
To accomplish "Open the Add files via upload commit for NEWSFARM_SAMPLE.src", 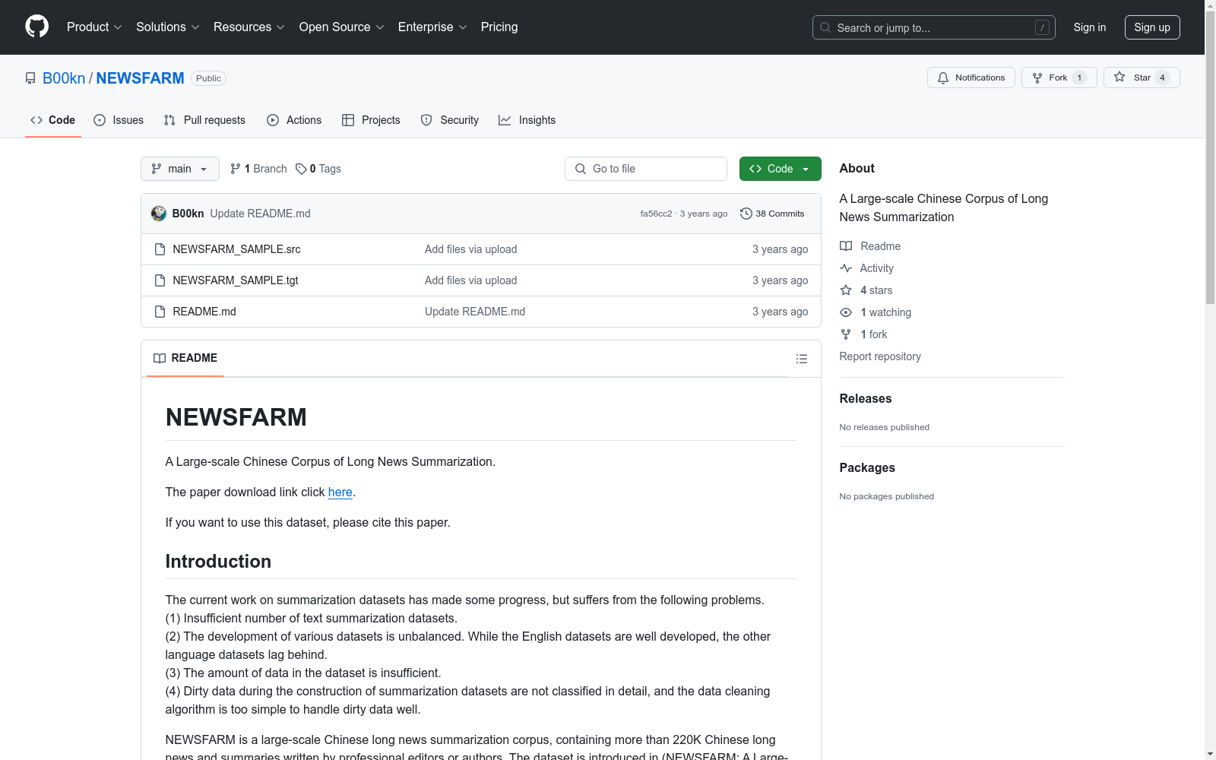I will 470,249.
